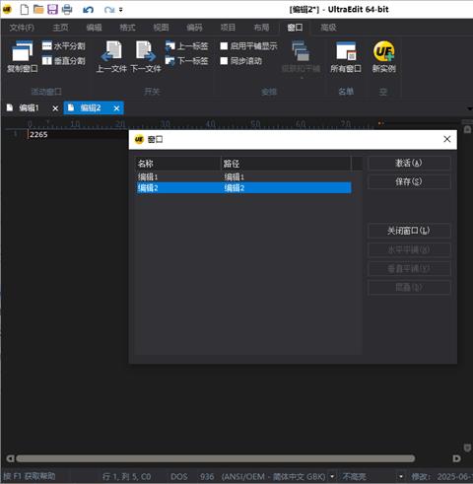473x484 pixels.
Task: Click the 激活(A) button
Action: [409, 163]
